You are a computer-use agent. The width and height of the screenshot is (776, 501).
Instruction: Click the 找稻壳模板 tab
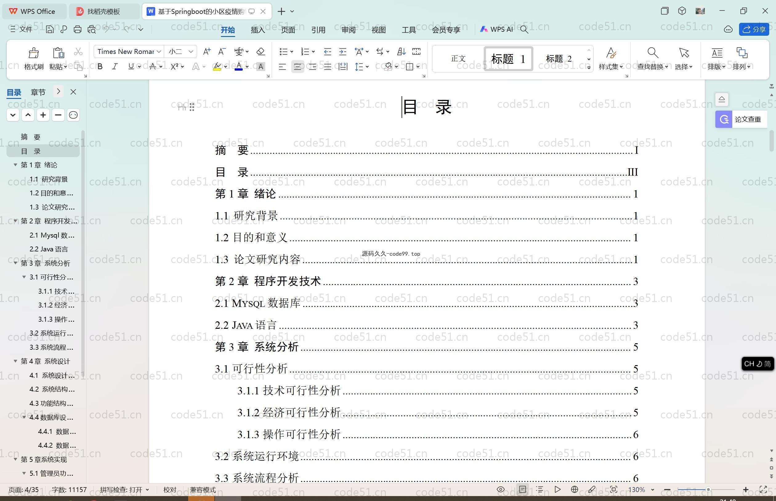(x=103, y=11)
